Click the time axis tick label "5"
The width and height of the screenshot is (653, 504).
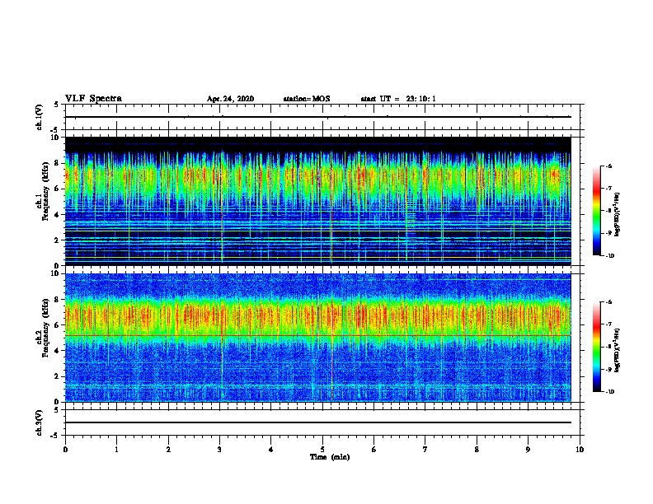click(x=322, y=450)
